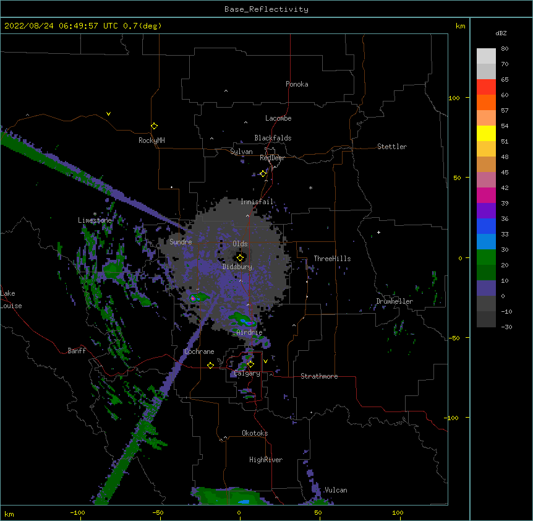The height and width of the screenshot is (521, 533).
Task: Pick the light blue 30-33 dBZ swatch
Action: (x=486, y=242)
